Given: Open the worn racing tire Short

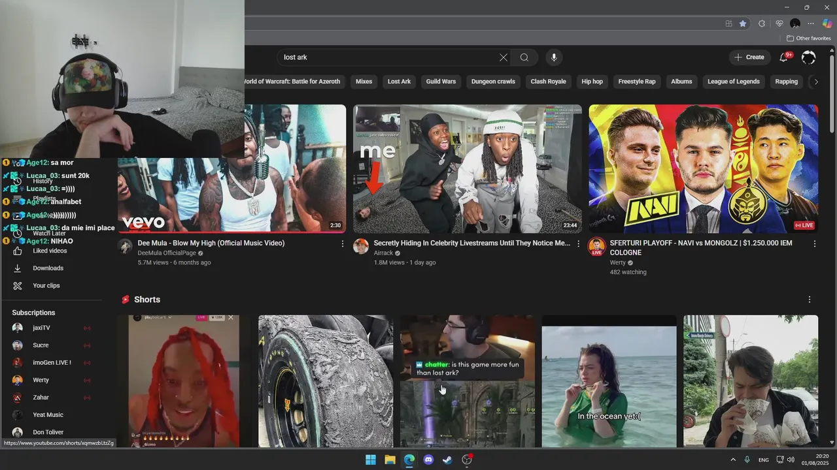Looking at the screenshot, I should pos(326,381).
